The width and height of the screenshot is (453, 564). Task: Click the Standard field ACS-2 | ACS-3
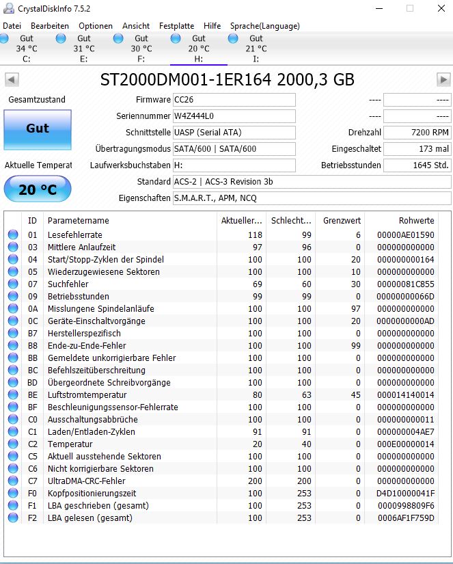point(312,181)
